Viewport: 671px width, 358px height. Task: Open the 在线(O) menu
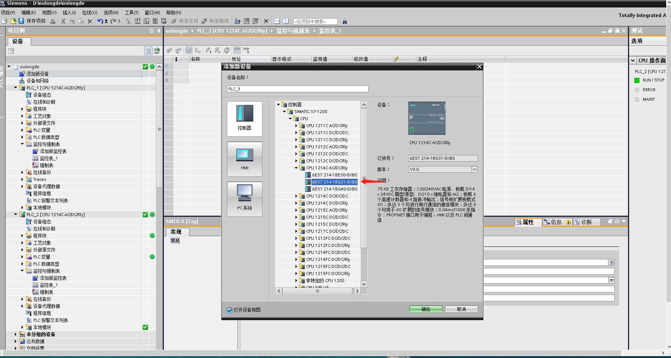coord(89,13)
